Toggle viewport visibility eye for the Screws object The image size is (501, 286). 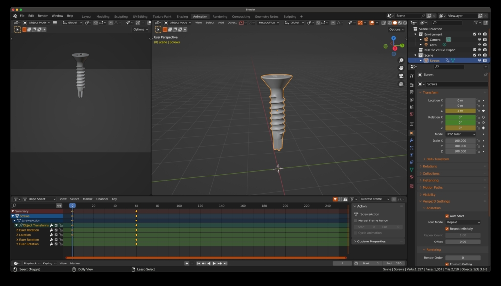coord(479,60)
